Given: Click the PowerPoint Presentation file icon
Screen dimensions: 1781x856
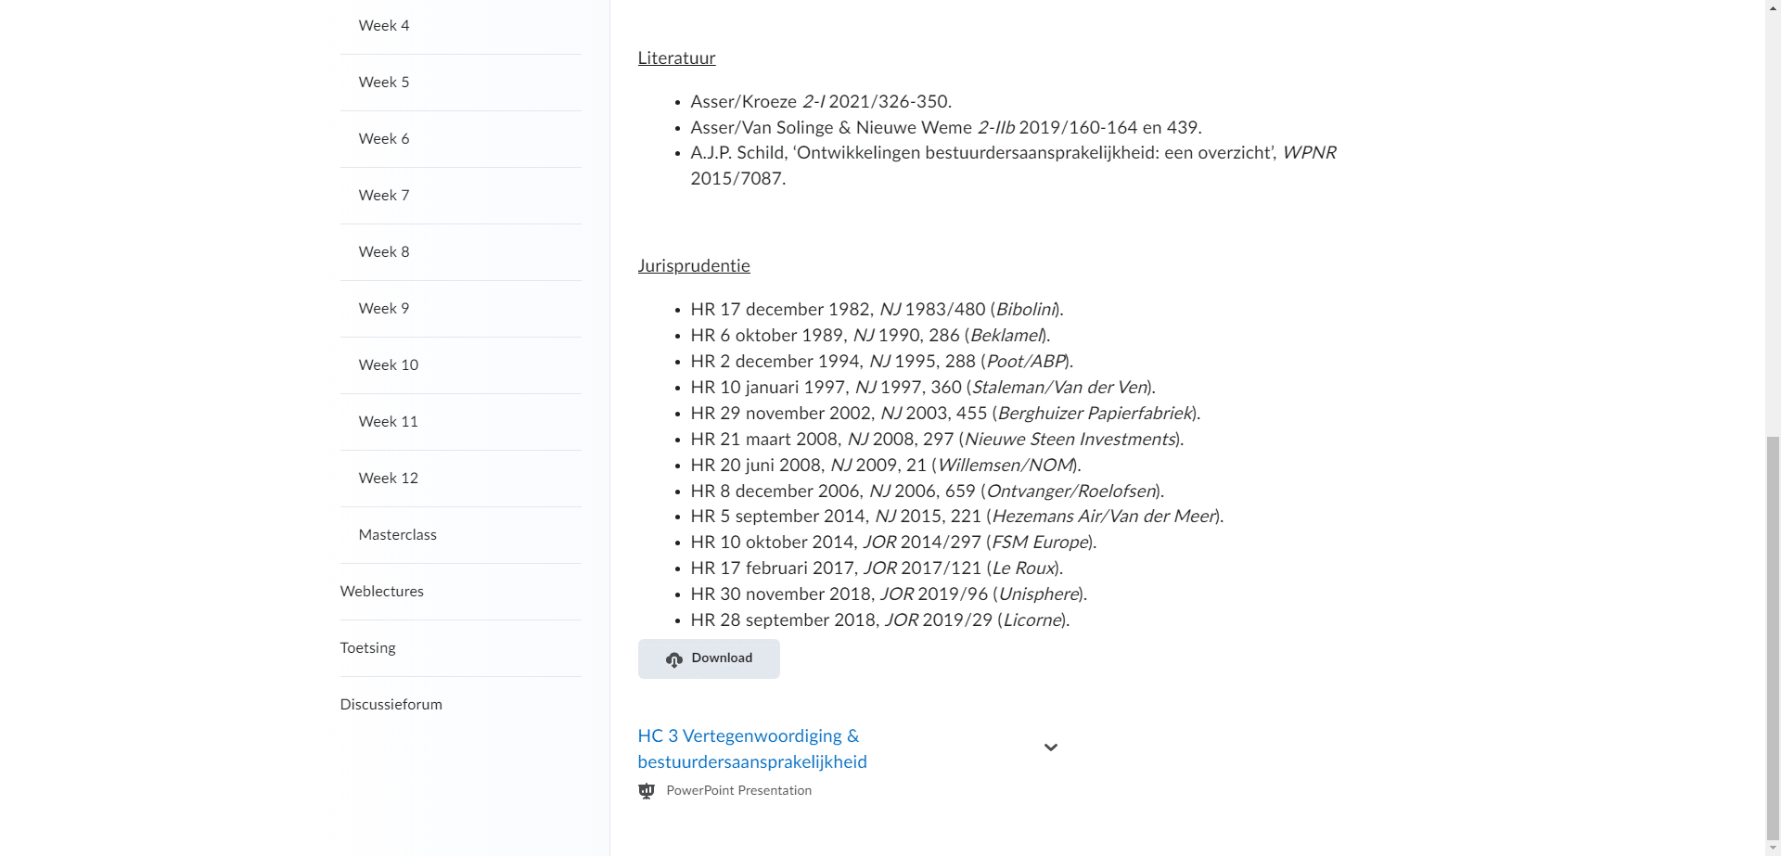Looking at the screenshot, I should pyautogui.click(x=647, y=791).
